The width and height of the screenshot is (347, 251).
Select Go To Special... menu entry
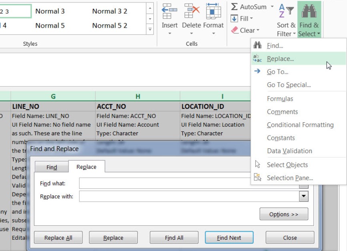pyautogui.click(x=289, y=85)
